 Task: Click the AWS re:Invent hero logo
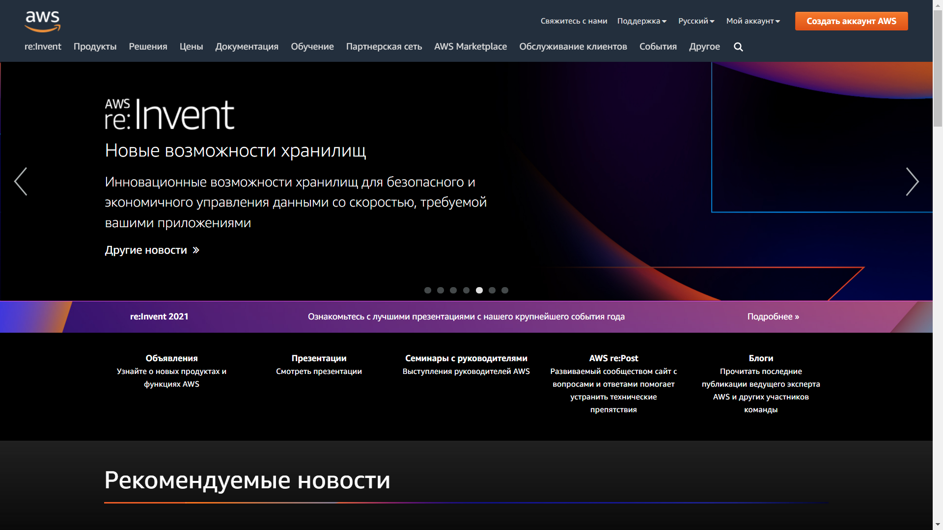point(169,114)
